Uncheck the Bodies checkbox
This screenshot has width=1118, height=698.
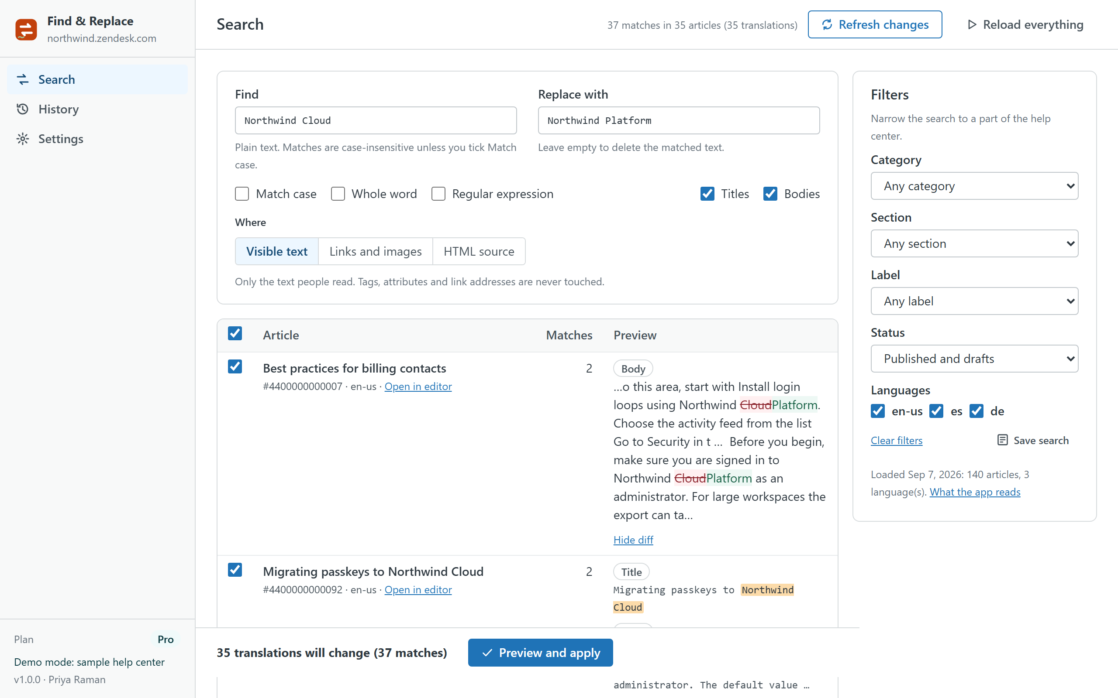[x=770, y=194]
